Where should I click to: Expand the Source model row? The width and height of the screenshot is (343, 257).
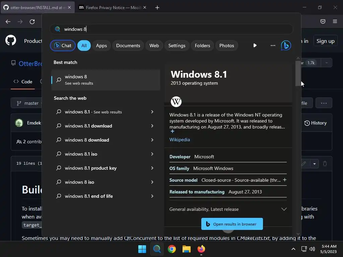click(x=285, y=180)
